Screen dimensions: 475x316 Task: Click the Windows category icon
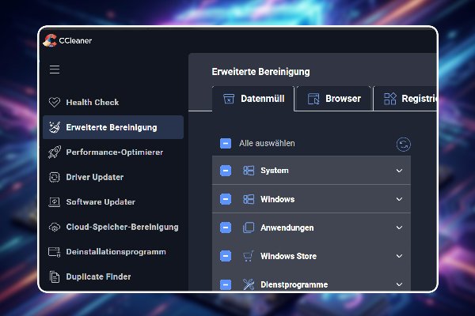point(249,199)
